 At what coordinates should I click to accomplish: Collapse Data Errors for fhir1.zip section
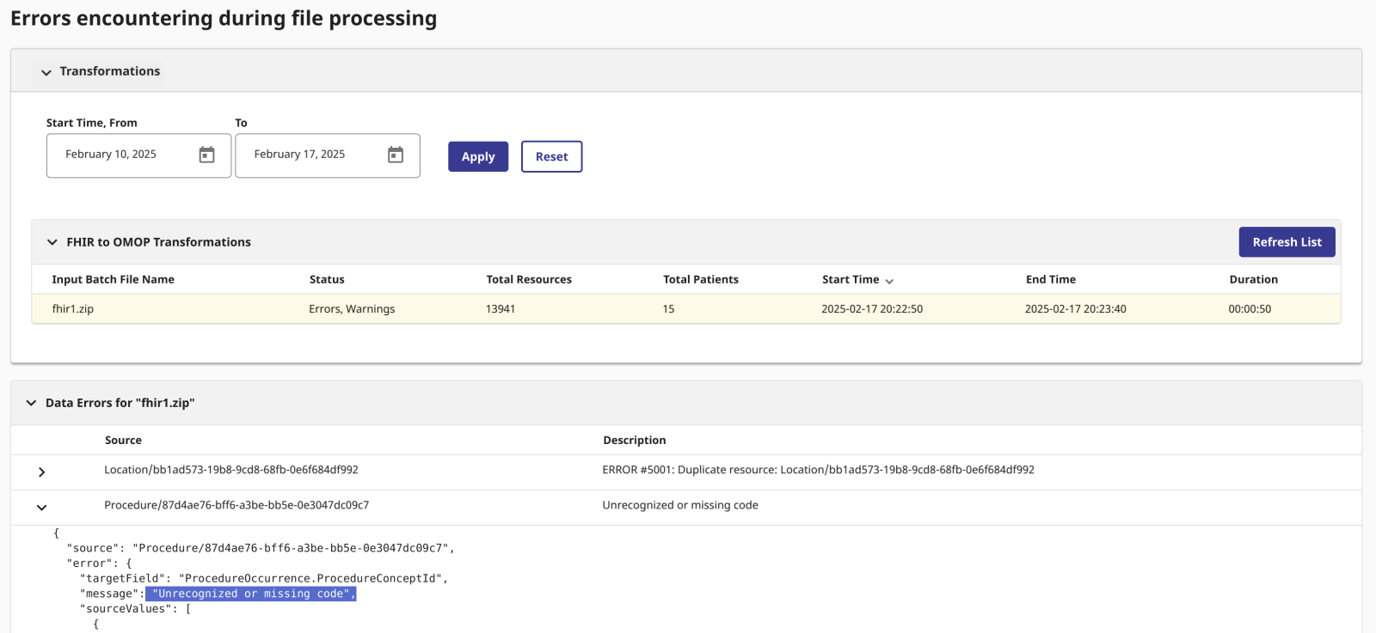(32, 403)
